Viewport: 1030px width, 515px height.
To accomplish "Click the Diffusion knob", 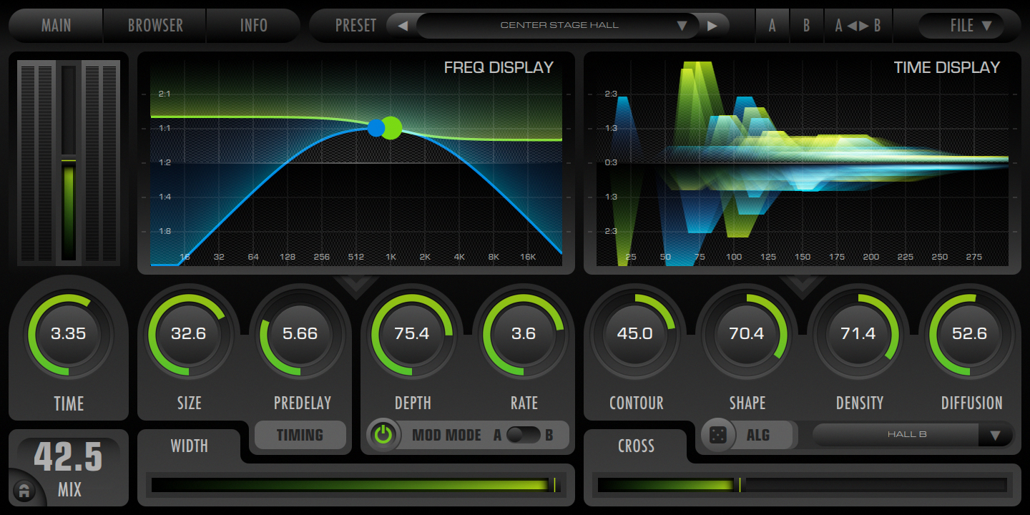I will click(x=969, y=334).
